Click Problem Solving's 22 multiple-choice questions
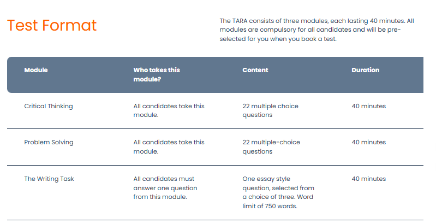Screen dimensions: 436x223 [271, 146]
